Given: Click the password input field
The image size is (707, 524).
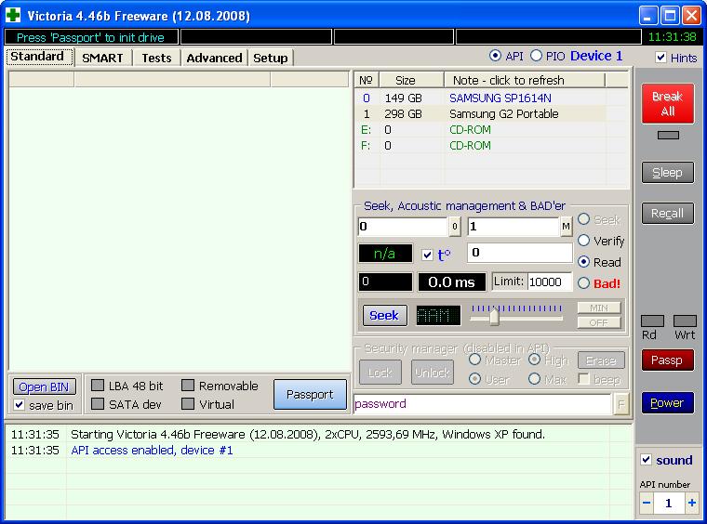Looking at the screenshot, I should pos(483,404).
